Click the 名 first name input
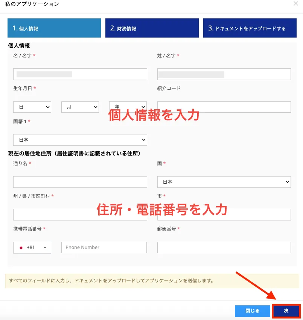The height and width of the screenshot is (320, 303). tap(80, 74)
